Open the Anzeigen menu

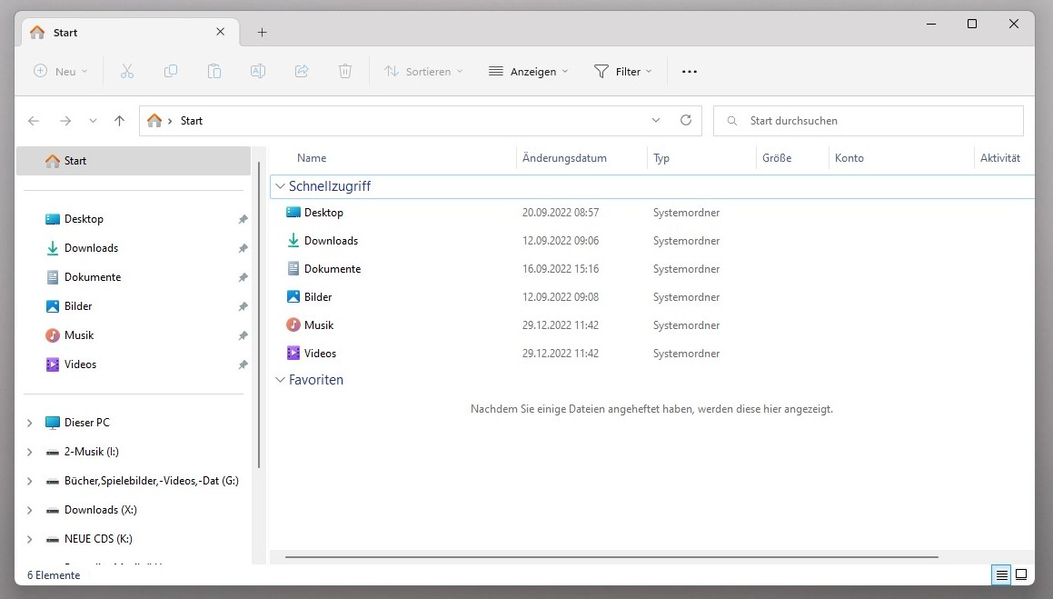(528, 71)
